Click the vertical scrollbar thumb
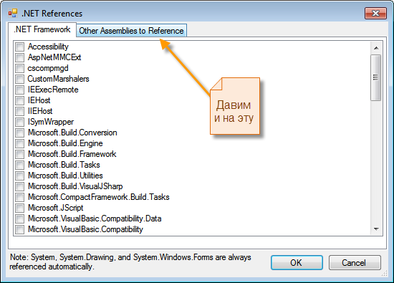394x283 pixels. 376,77
